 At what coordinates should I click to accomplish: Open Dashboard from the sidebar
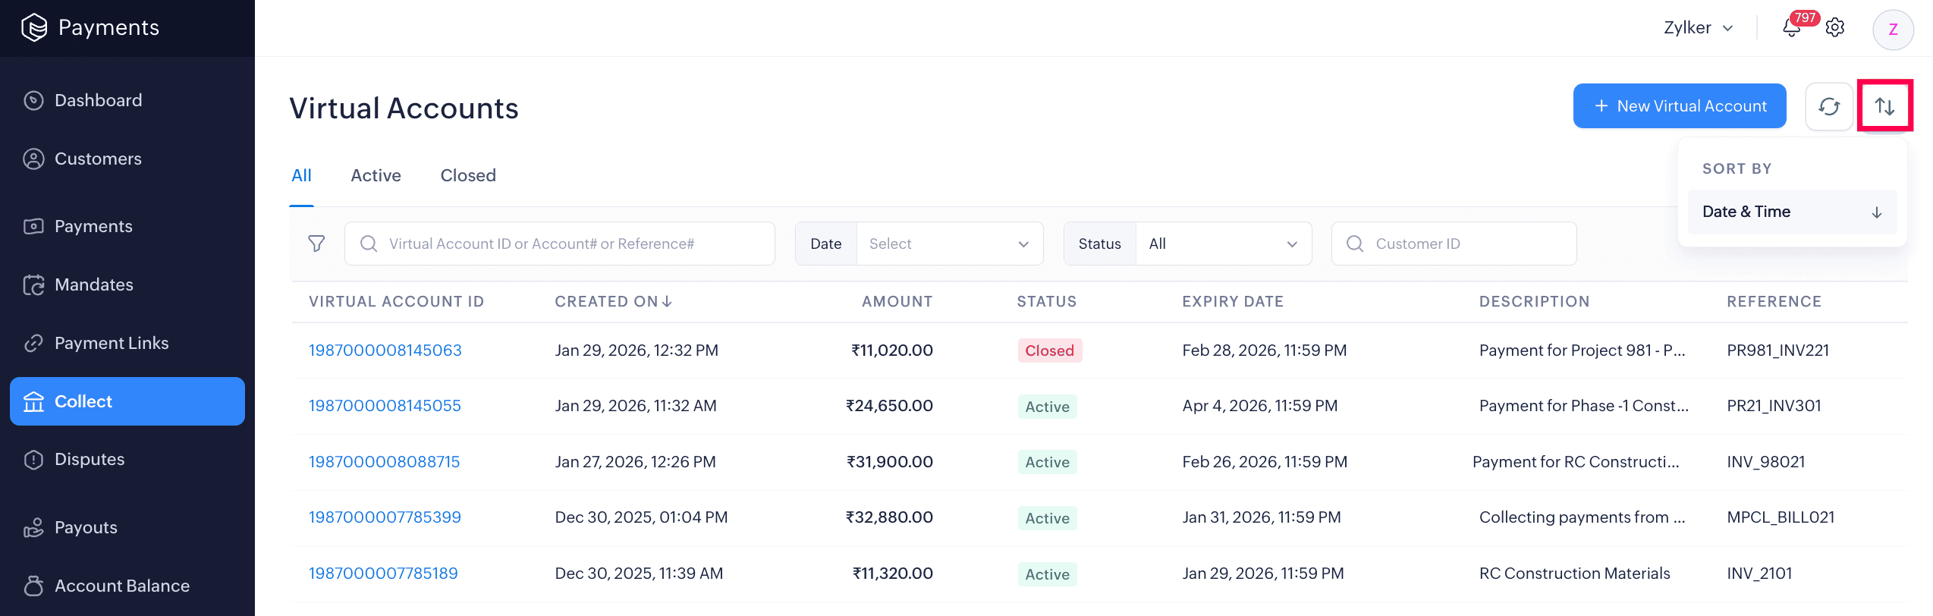pyautogui.click(x=98, y=100)
